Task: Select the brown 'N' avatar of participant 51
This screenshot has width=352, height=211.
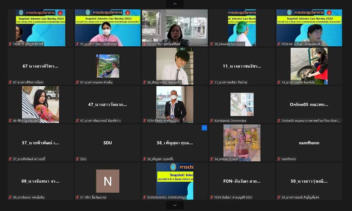Action: point(108,181)
